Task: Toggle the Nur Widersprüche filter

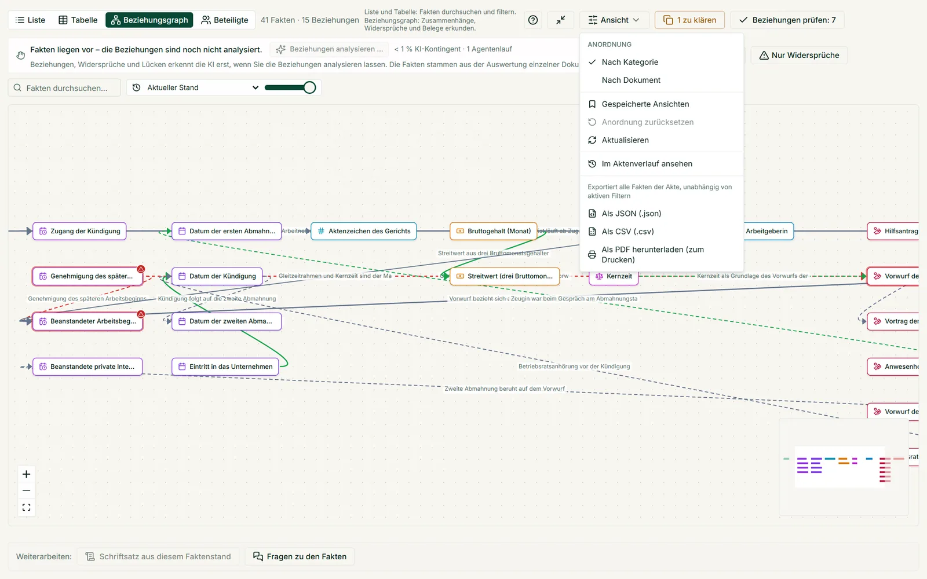Action: [799, 55]
